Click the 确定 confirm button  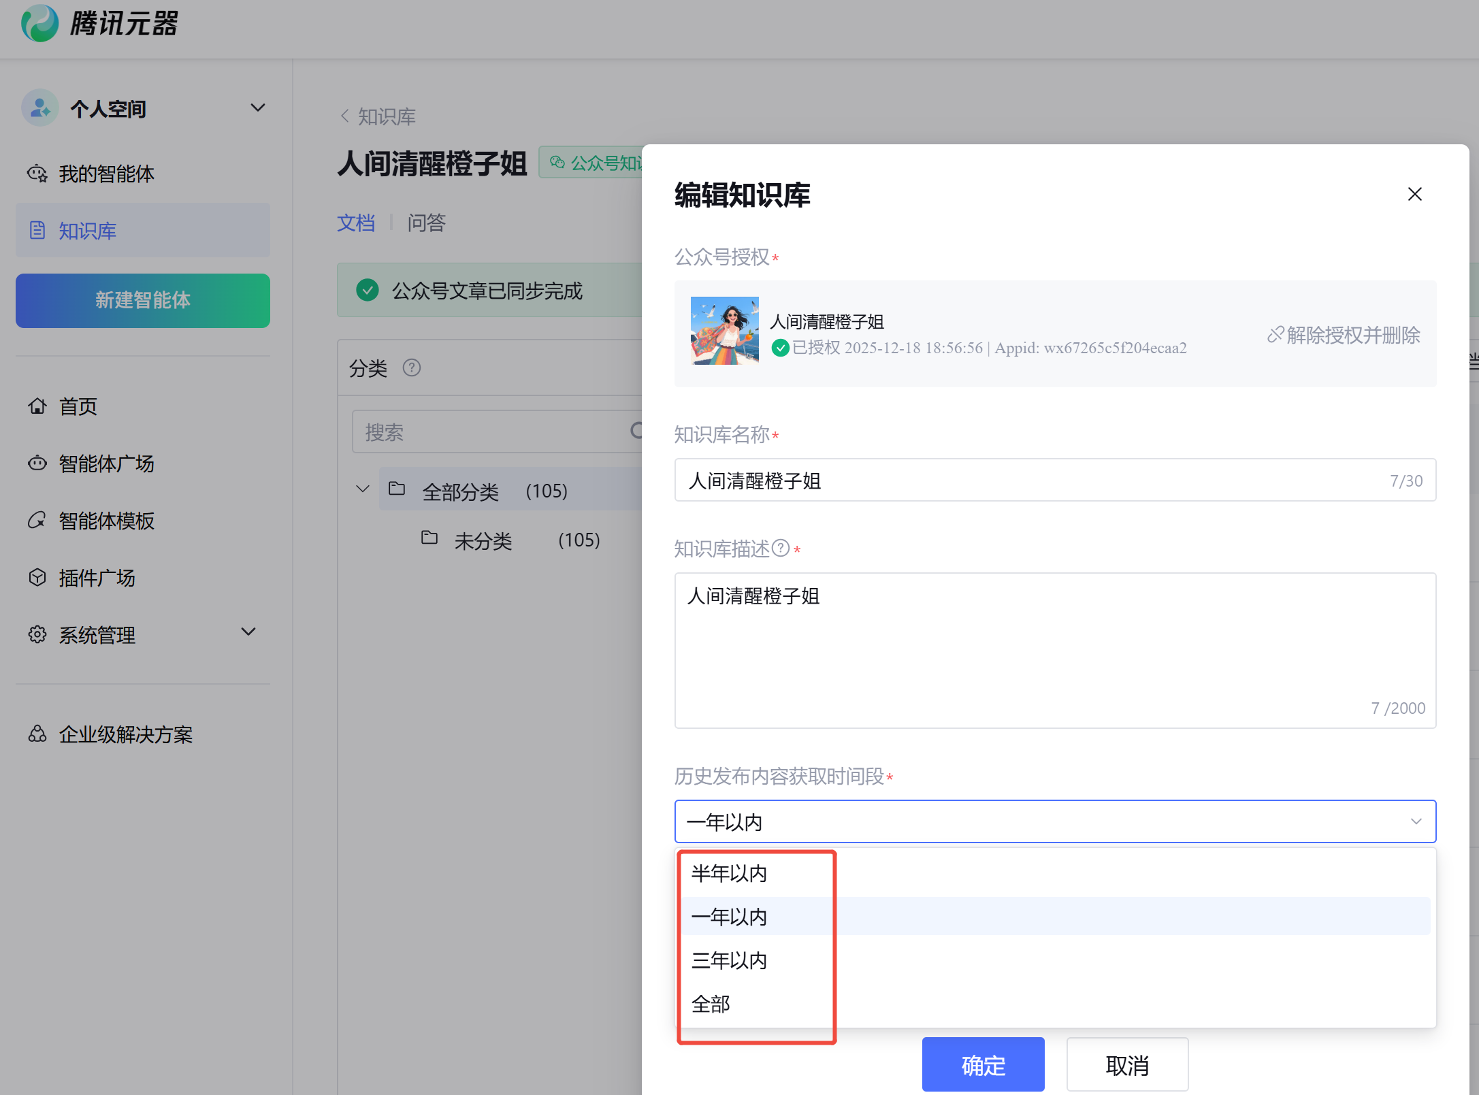[982, 1064]
